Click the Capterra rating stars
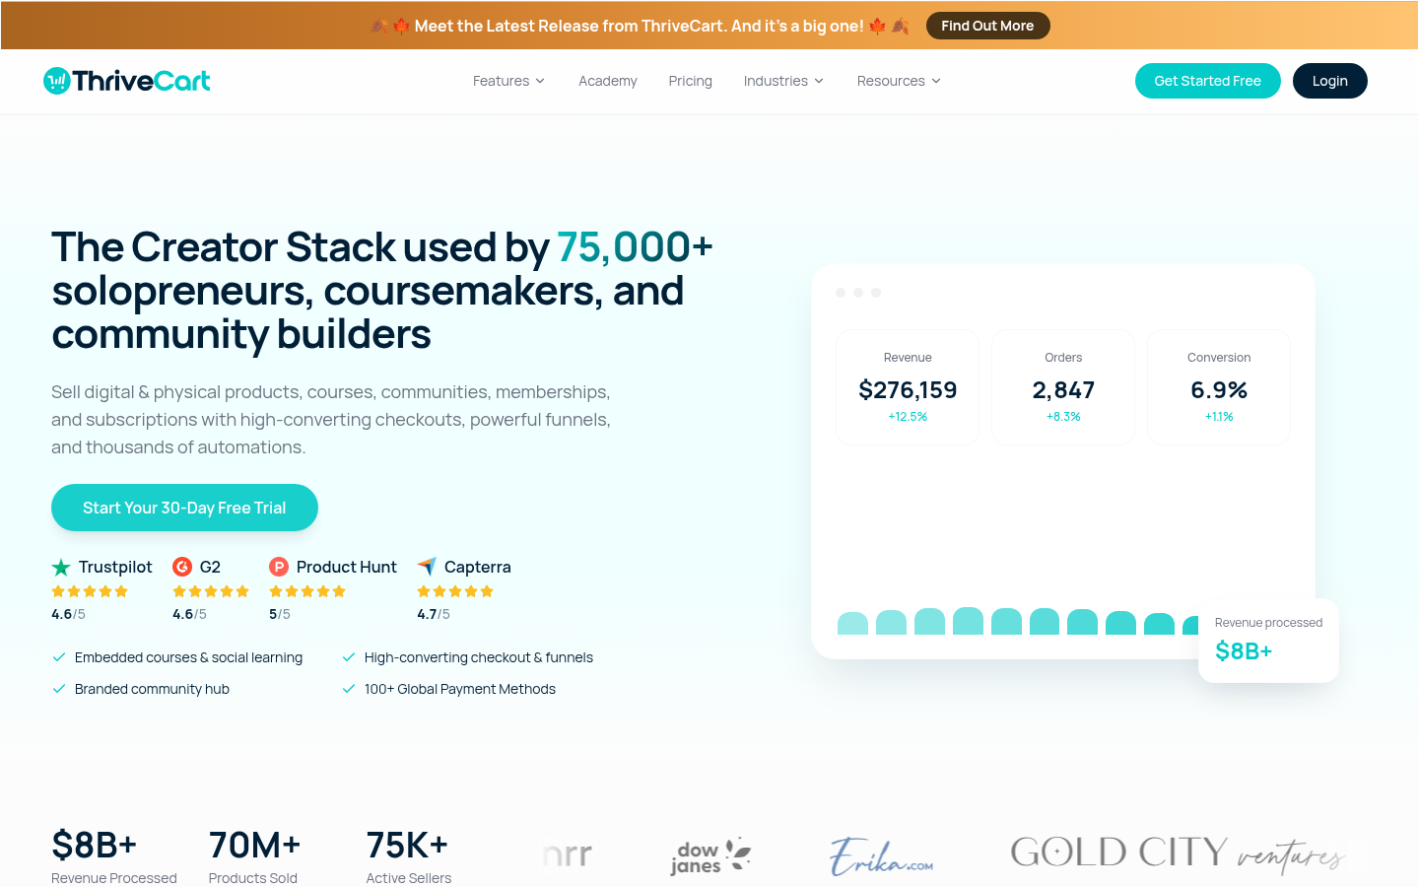The width and height of the screenshot is (1419, 887). point(455,591)
